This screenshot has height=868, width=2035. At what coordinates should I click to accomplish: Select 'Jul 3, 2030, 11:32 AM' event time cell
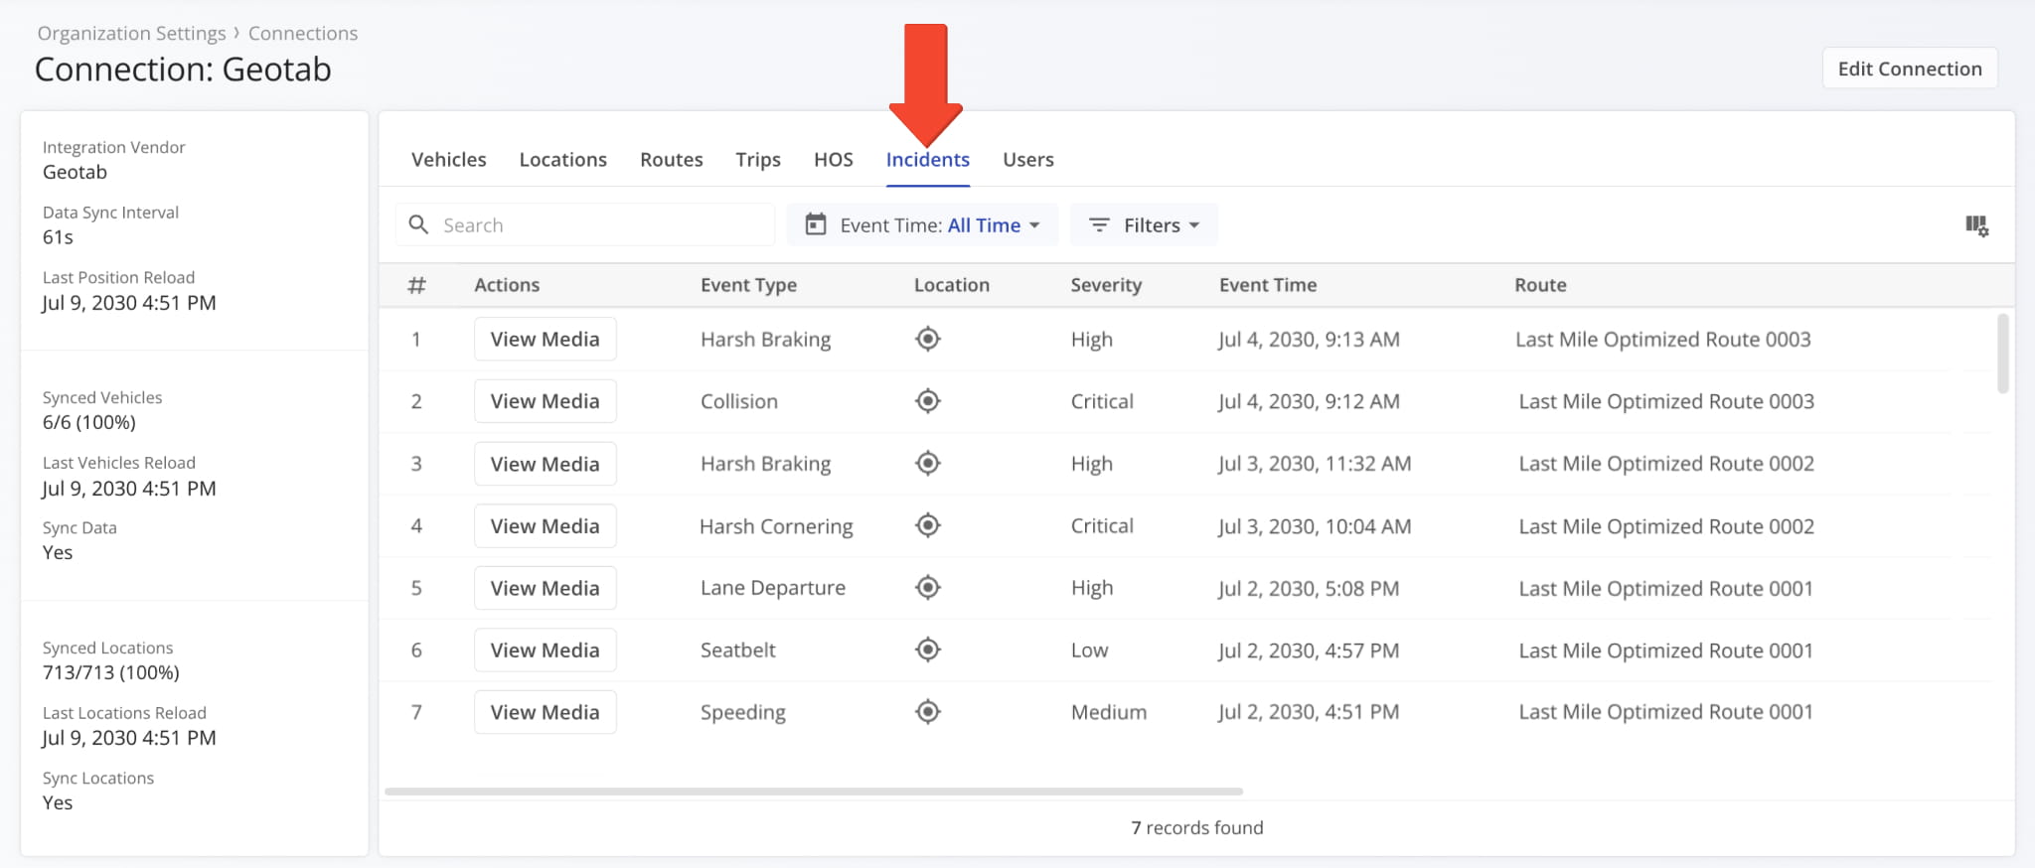point(1315,464)
